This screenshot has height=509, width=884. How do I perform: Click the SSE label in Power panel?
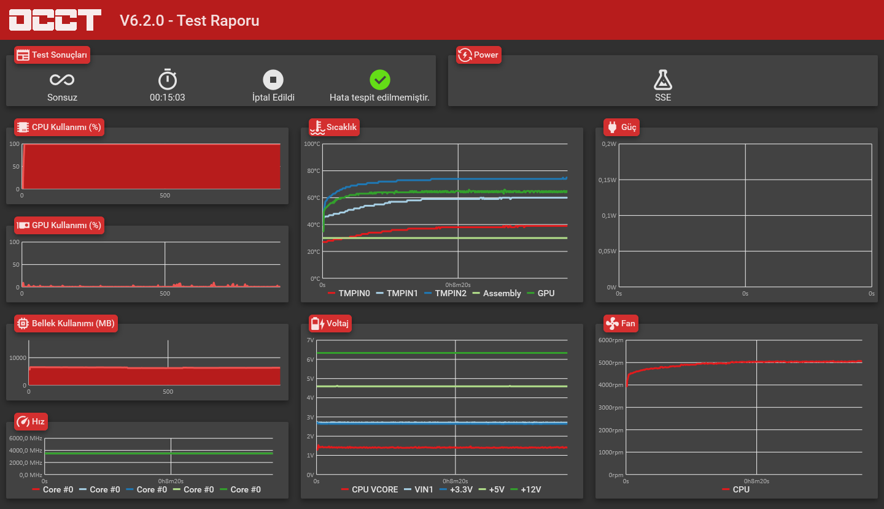tap(663, 98)
